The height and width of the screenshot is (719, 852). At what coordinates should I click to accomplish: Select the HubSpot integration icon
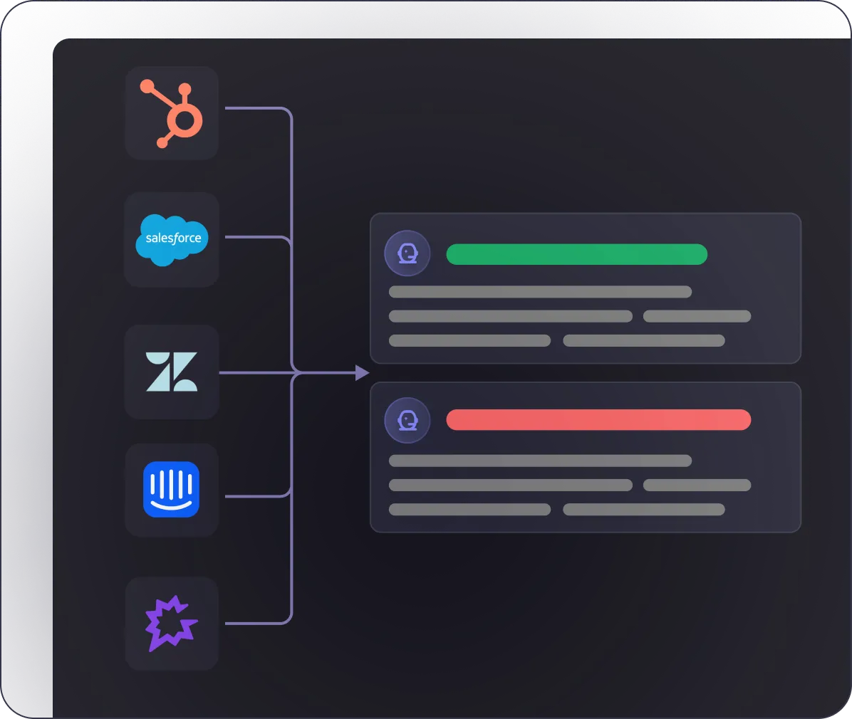pos(172,112)
